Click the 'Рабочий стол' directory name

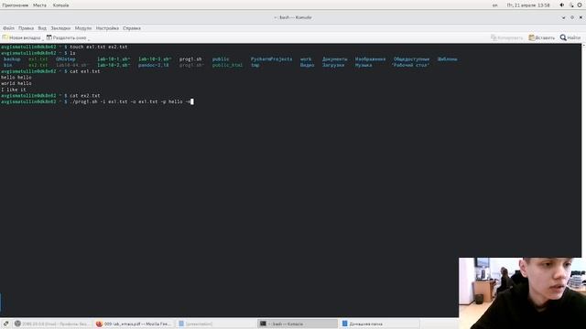(410, 65)
